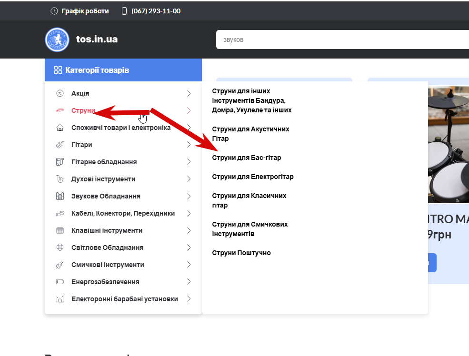
Task: Expand the Смичкові інструменти chevron
Action: click(189, 265)
